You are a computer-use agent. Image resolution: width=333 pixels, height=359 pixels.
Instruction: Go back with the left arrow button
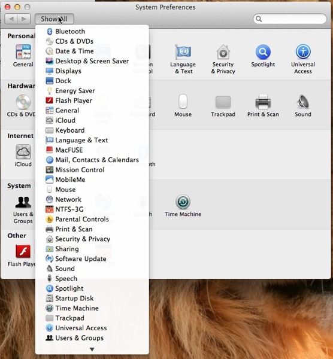(11, 19)
